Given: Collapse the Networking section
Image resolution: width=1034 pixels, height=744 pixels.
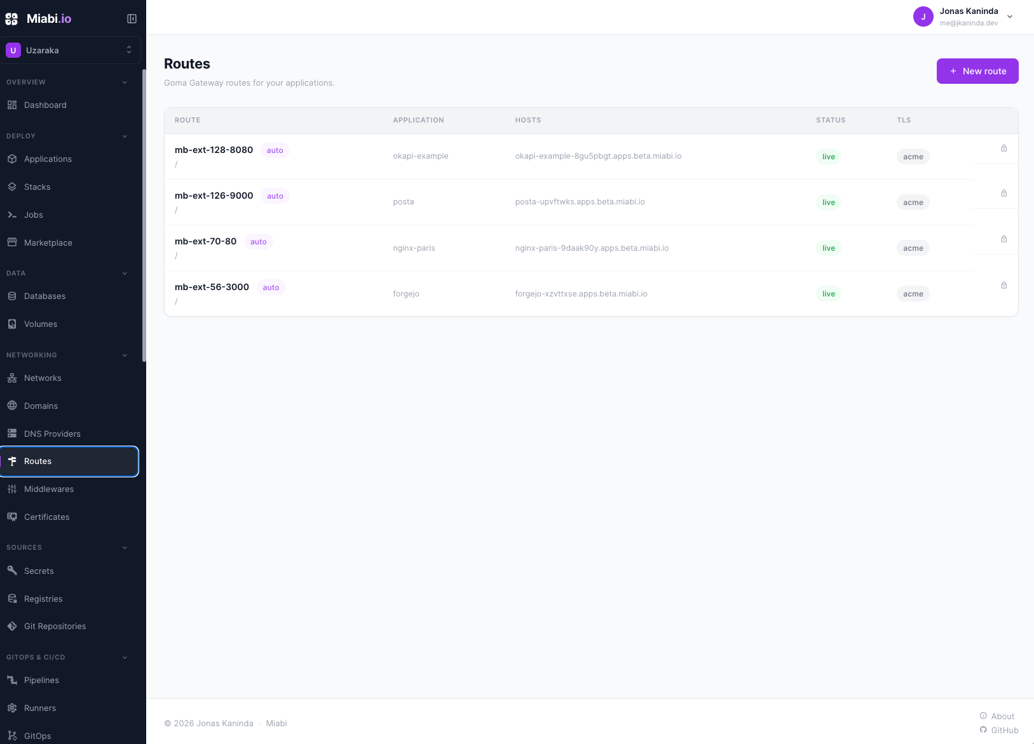Looking at the screenshot, I should click(125, 355).
